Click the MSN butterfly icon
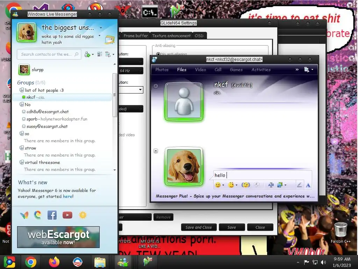Image resolution: width=358 pixels, height=269 pixels. pyautogui.click(x=24, y=215)
